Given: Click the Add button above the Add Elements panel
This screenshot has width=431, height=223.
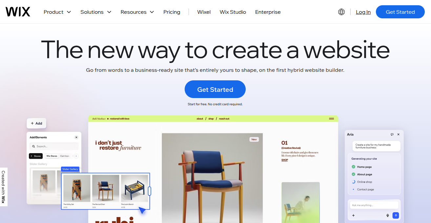Looking at the screenshot, I should [36, 123].
